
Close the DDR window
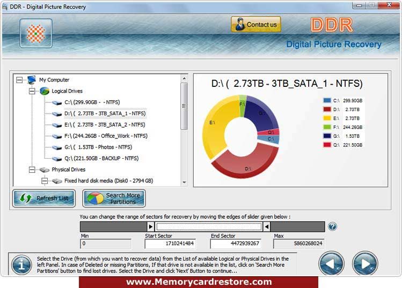(x=389, y=5)
